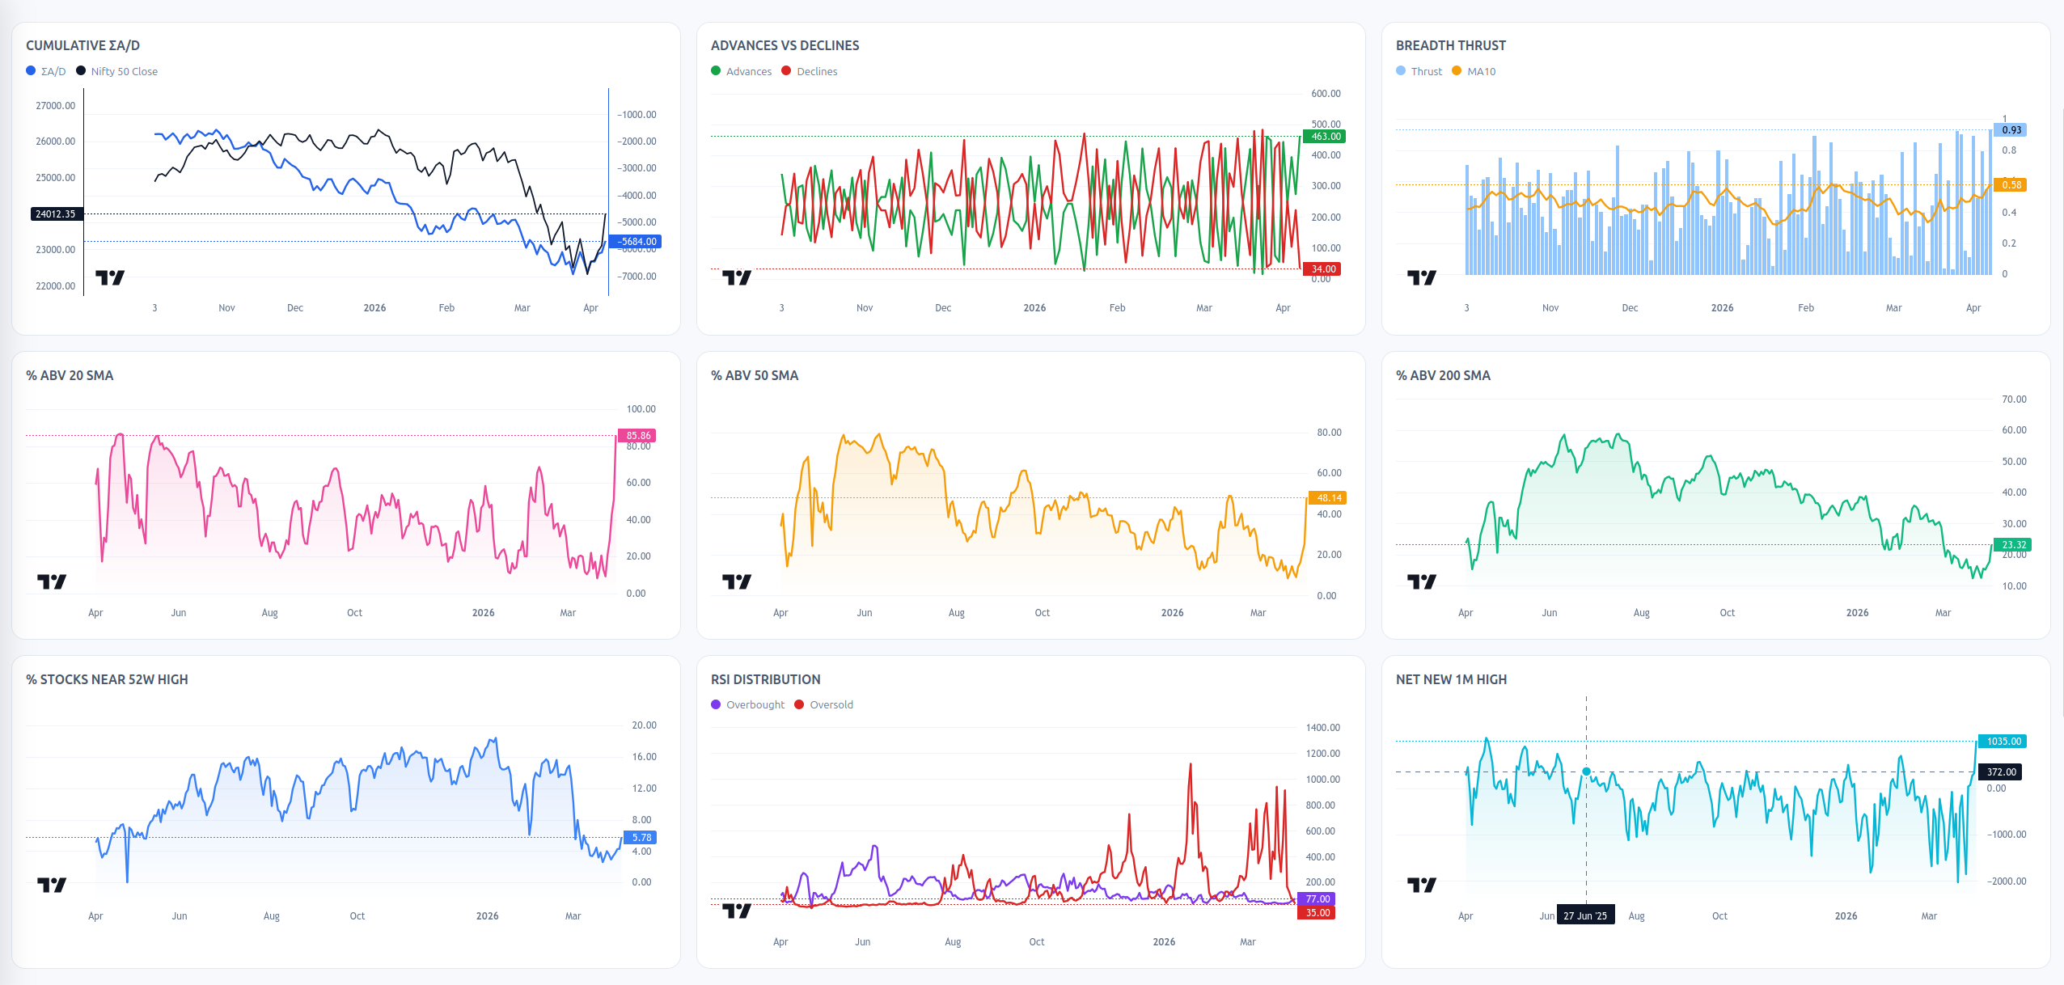
Task: Toggle the MA10 legend item
Action: [1474, 71]
